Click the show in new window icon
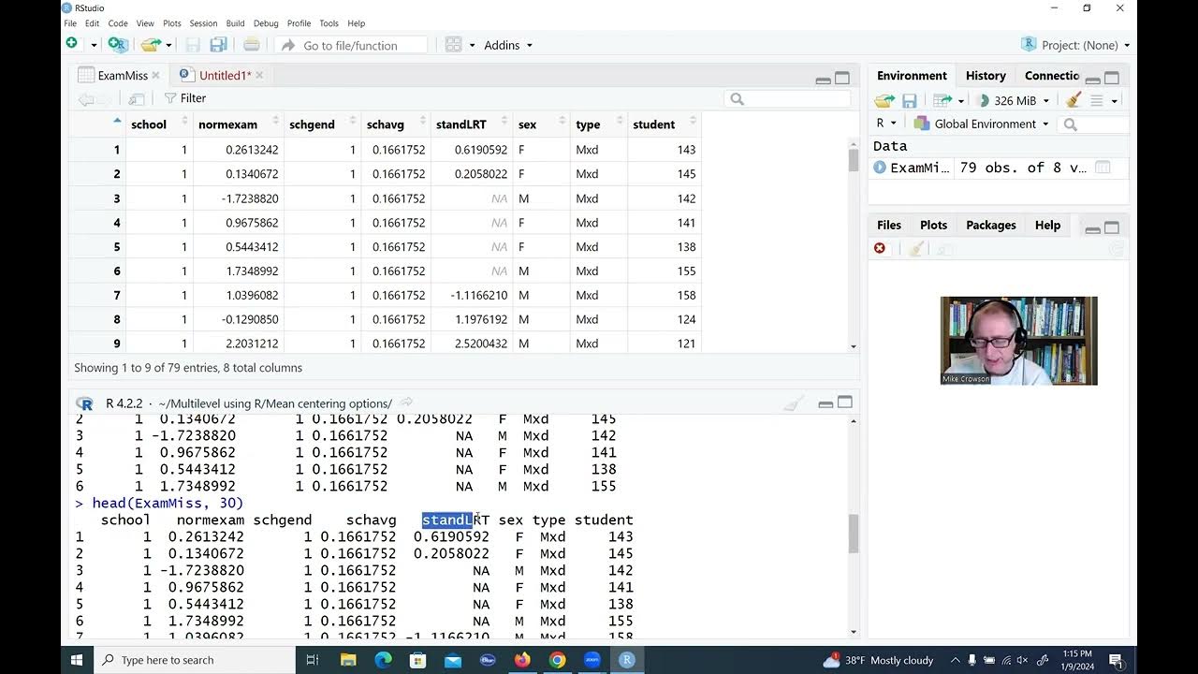Screen dimensions: 1198x674 [136, 98]
